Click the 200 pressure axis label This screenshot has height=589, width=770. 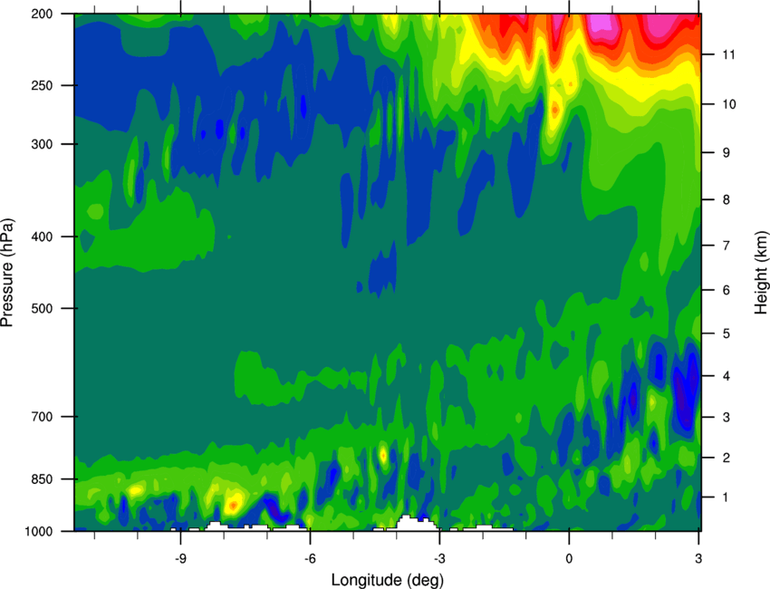click(42, 14)
